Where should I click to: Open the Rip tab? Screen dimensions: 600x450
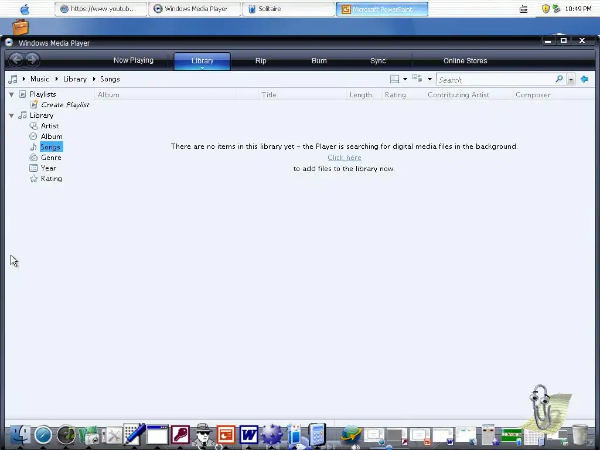click(x=261, y=61)
